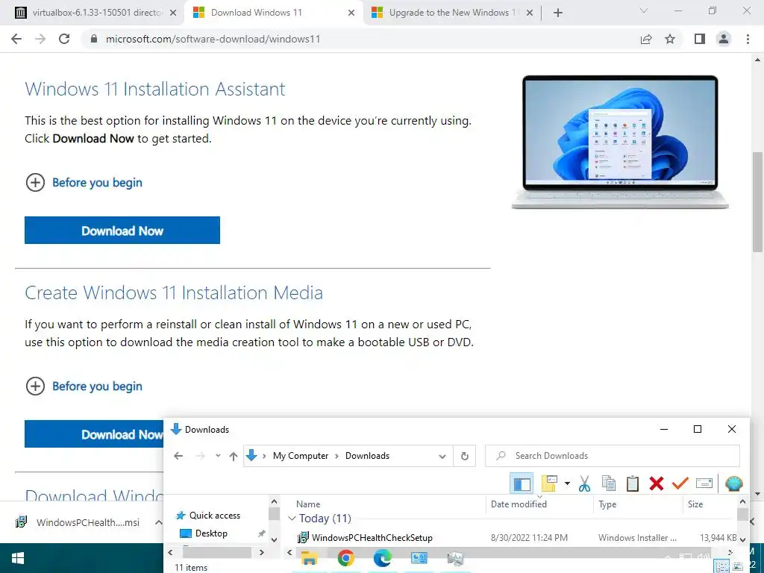Open dropdown arrow next to folder options icon
Viewport: 764px width, 573px height.
(x=567, y=483)
